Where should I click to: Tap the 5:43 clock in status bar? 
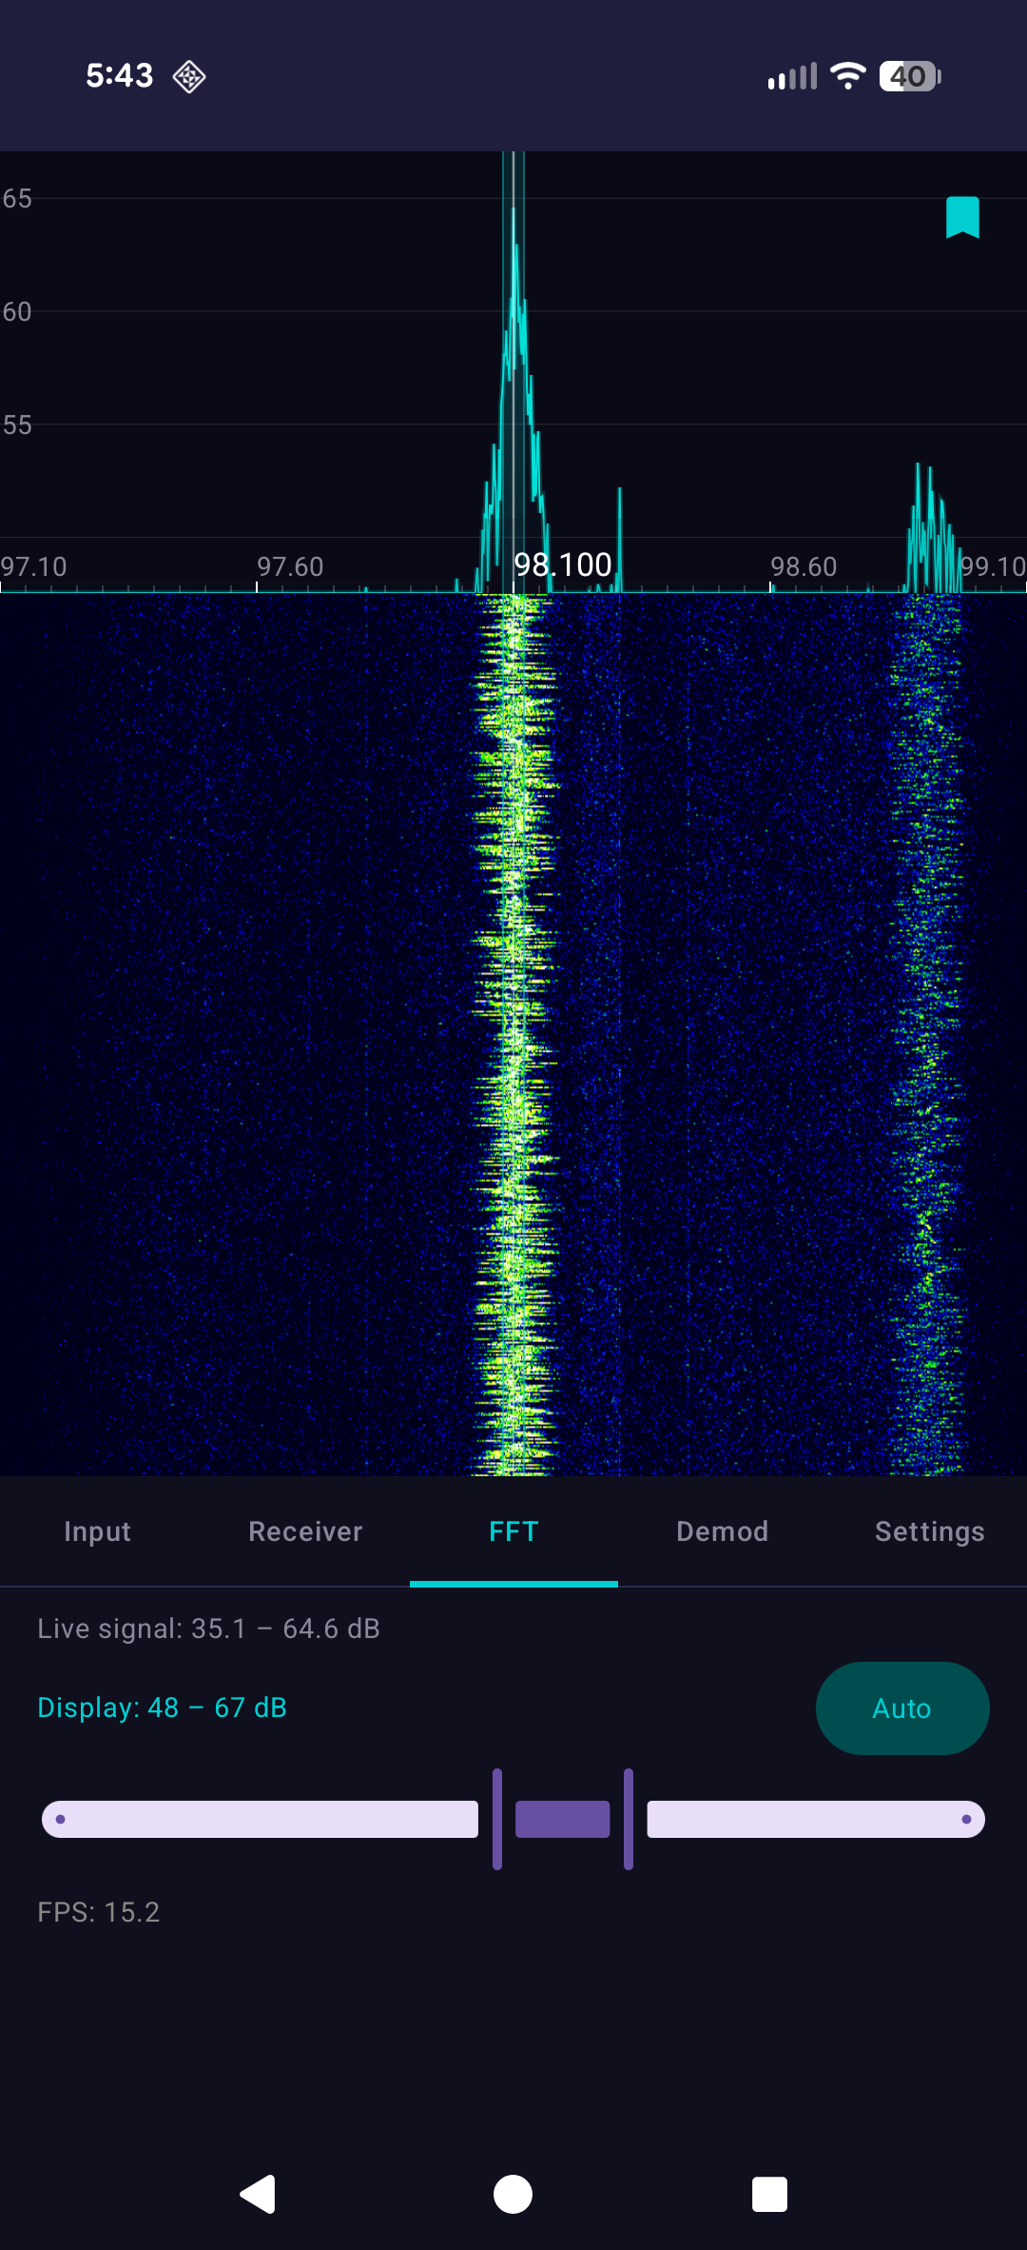120,75
